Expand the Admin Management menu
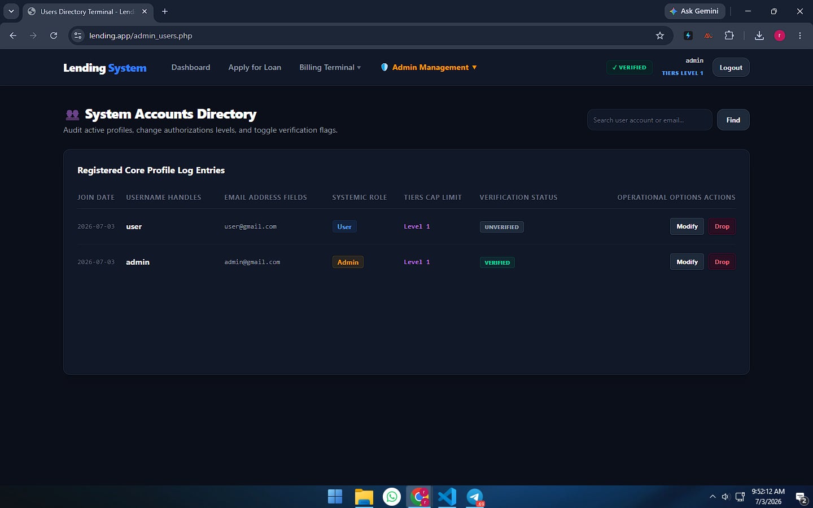The width and height of the screenshot is (813, 508). [x=429, y=67]
